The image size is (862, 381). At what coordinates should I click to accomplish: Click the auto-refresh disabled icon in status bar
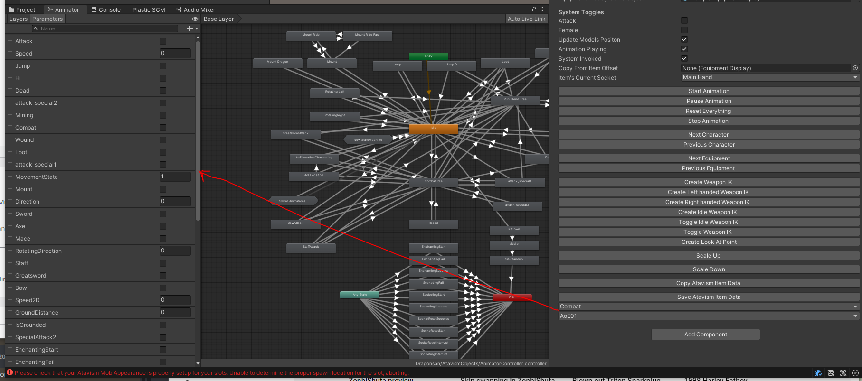click(x=843, y=373)
